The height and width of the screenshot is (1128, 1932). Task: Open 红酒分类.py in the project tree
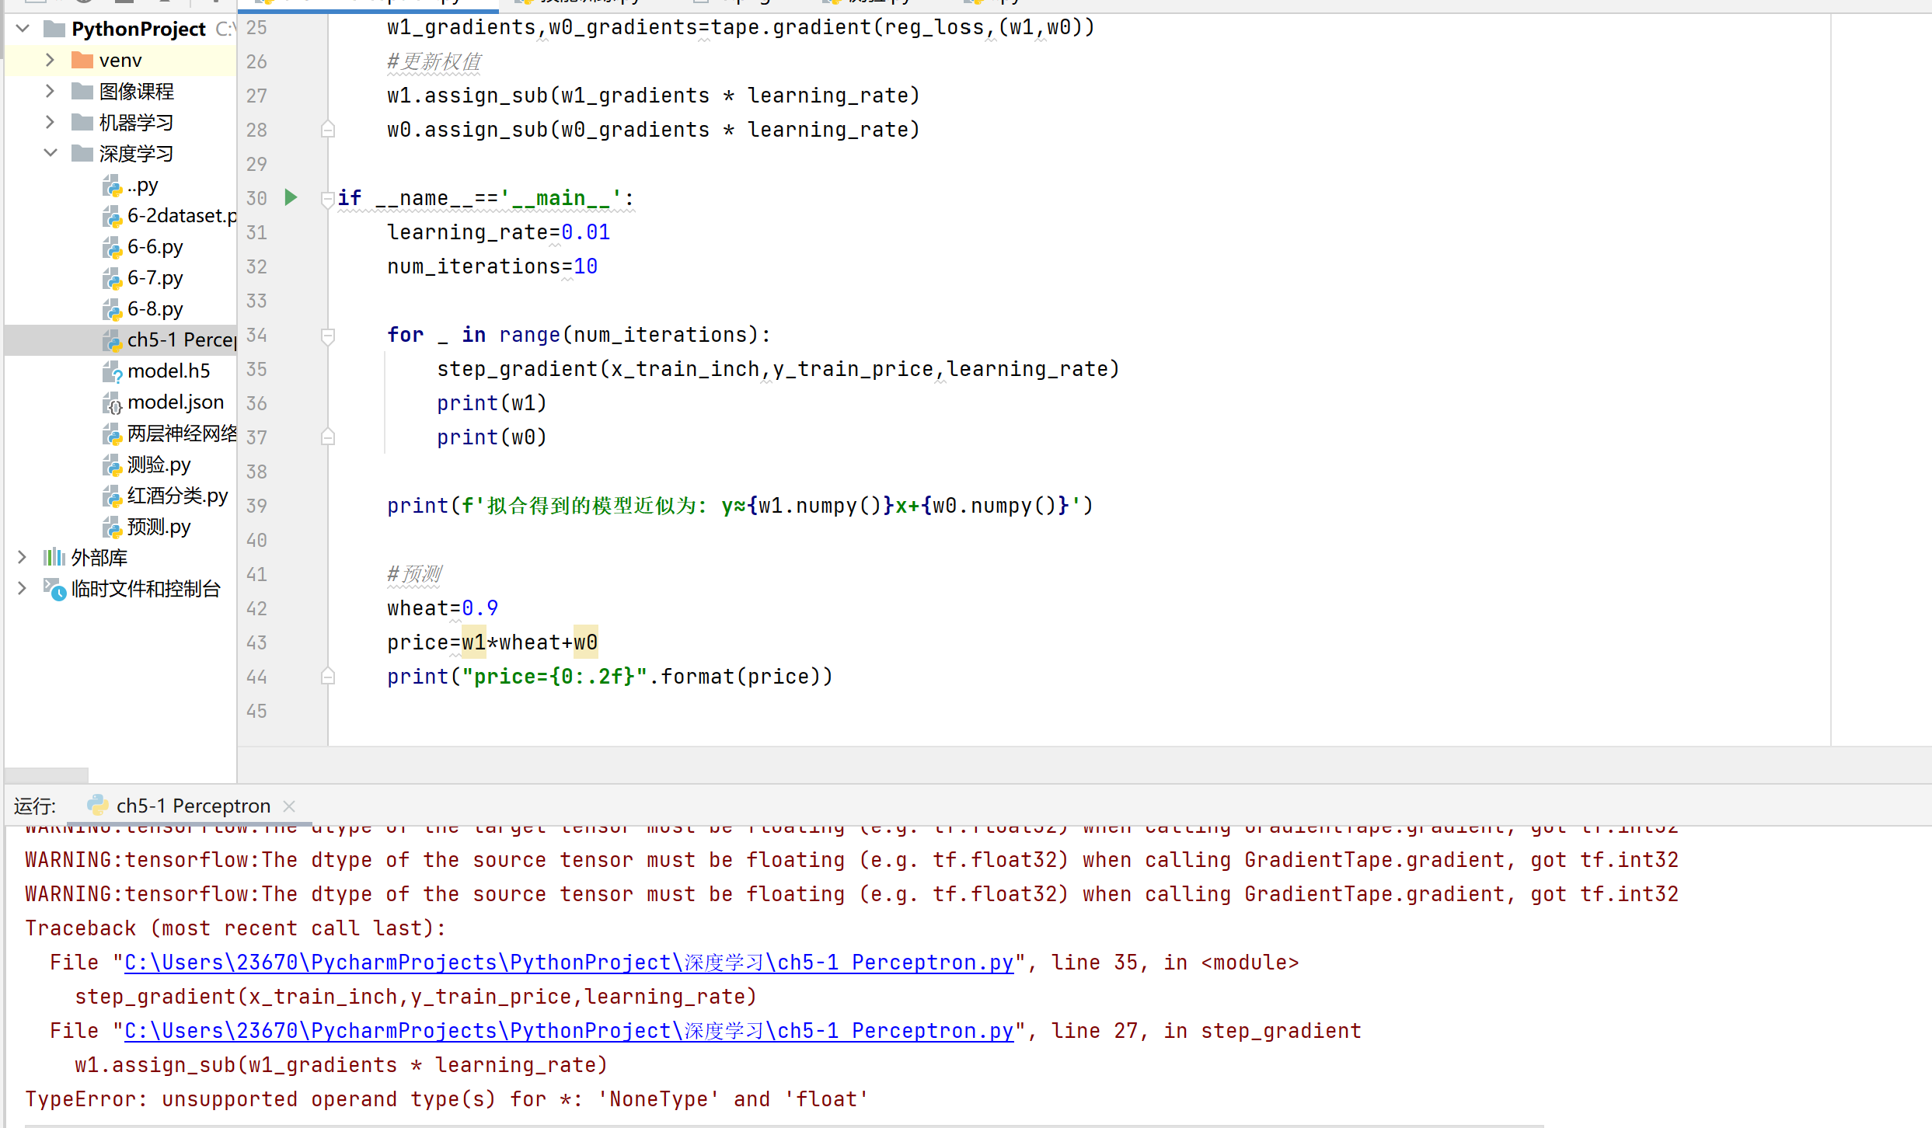[x=177, y=496]
